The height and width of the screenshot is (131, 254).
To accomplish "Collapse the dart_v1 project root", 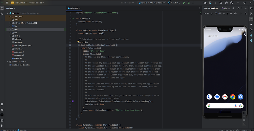I will click(x=7, y=13).
